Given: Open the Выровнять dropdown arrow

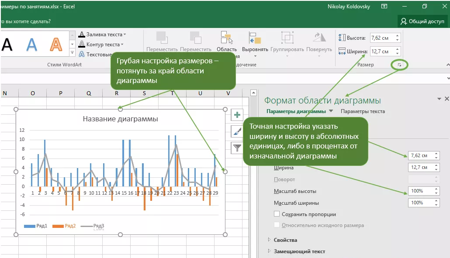Looking at the screenshot, I should [x=255, y=56].
